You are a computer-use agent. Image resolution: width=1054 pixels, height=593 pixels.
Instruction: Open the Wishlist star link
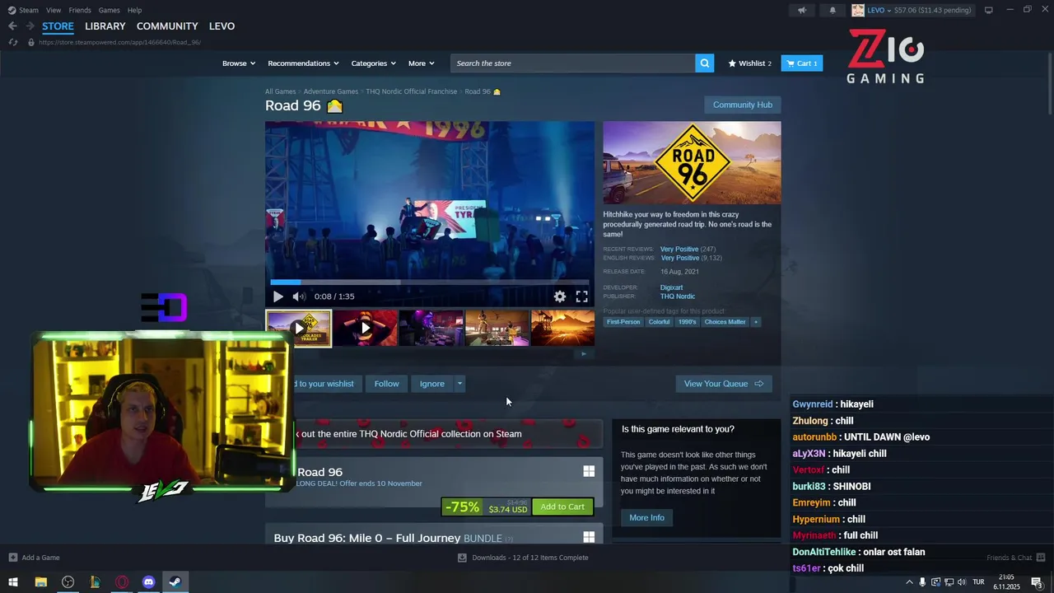point(750,63)
